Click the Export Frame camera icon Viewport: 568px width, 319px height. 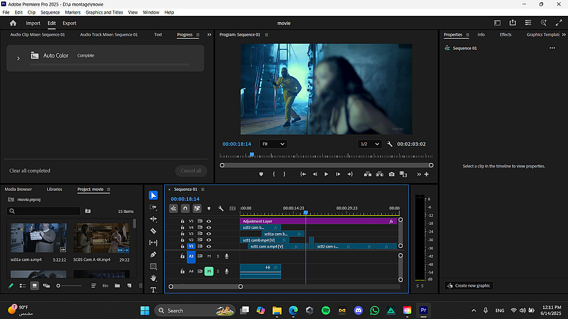click(x=391, y=174)
